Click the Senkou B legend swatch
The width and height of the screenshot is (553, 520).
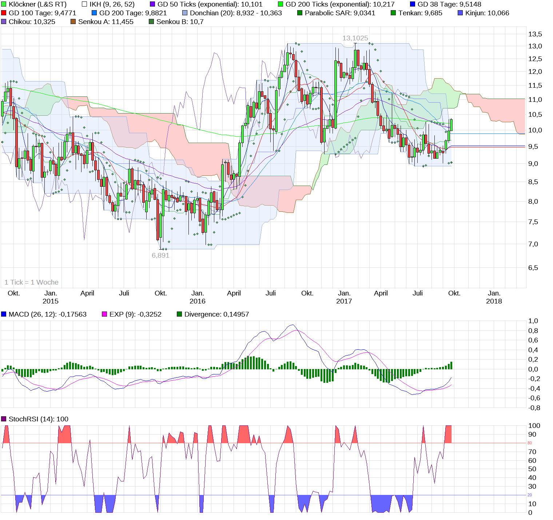coord(151,22)
